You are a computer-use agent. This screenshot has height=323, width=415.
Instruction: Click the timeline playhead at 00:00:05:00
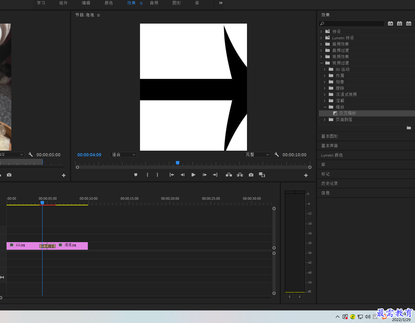[x=42, y=203]
